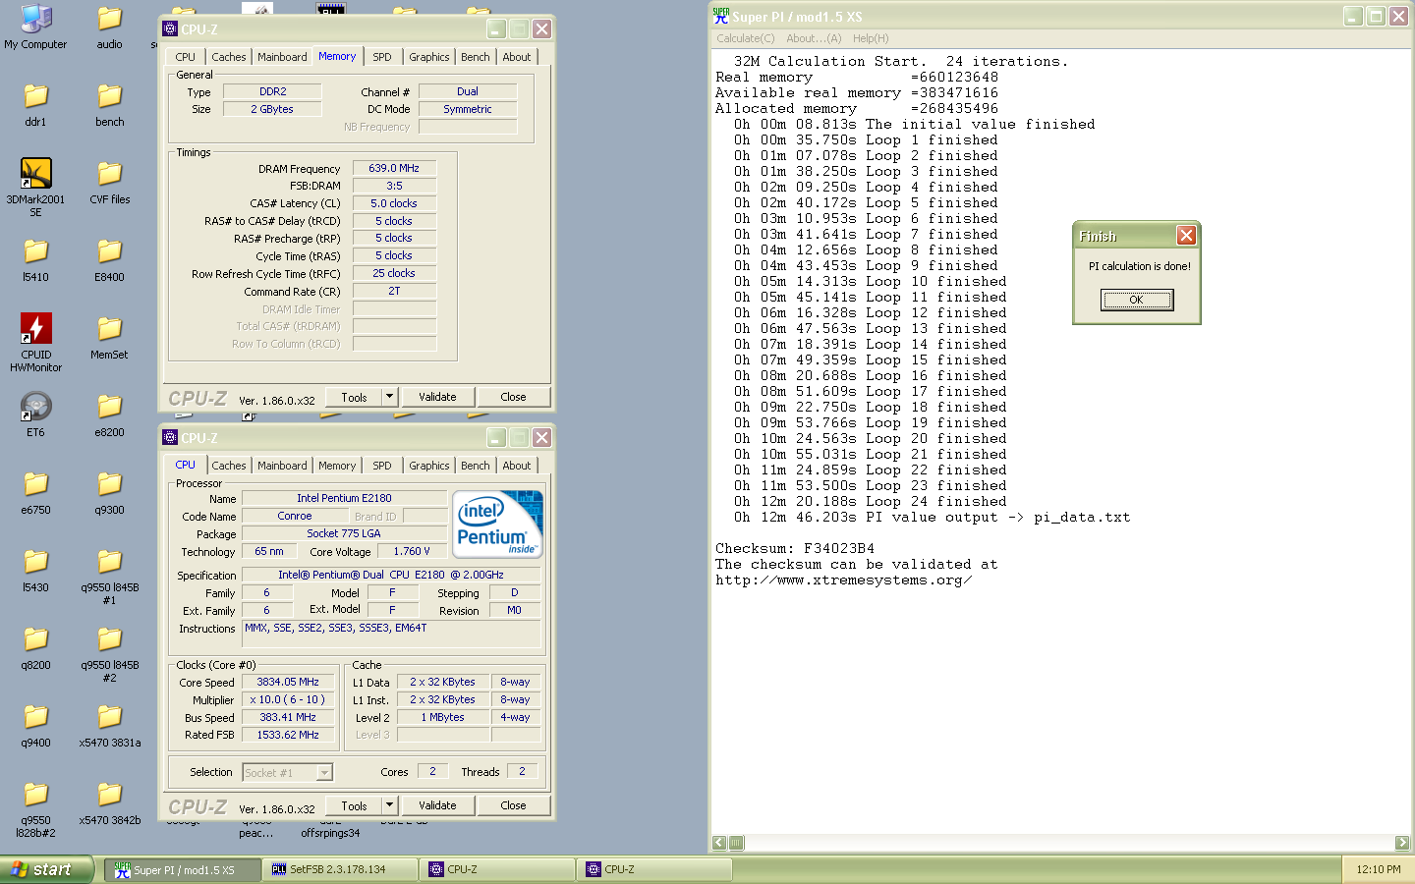Click the Core Speed 3834.05 MHz field
The height and width of the screenshot is (884, 1415).
pyautogui.click(x=288, y=682)
